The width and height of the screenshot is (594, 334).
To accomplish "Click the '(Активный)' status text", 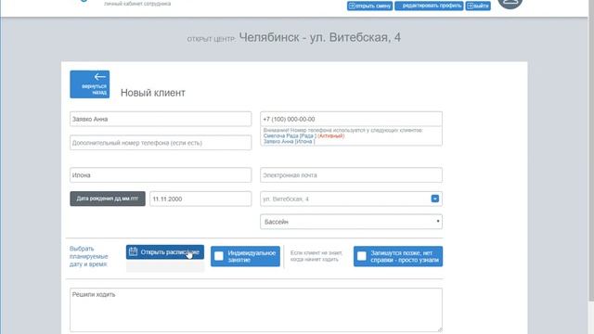I will click(330, 136).
